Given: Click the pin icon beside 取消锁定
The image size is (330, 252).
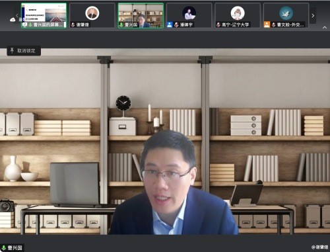Looking at the screenshot, I should (x=12, y=50).
